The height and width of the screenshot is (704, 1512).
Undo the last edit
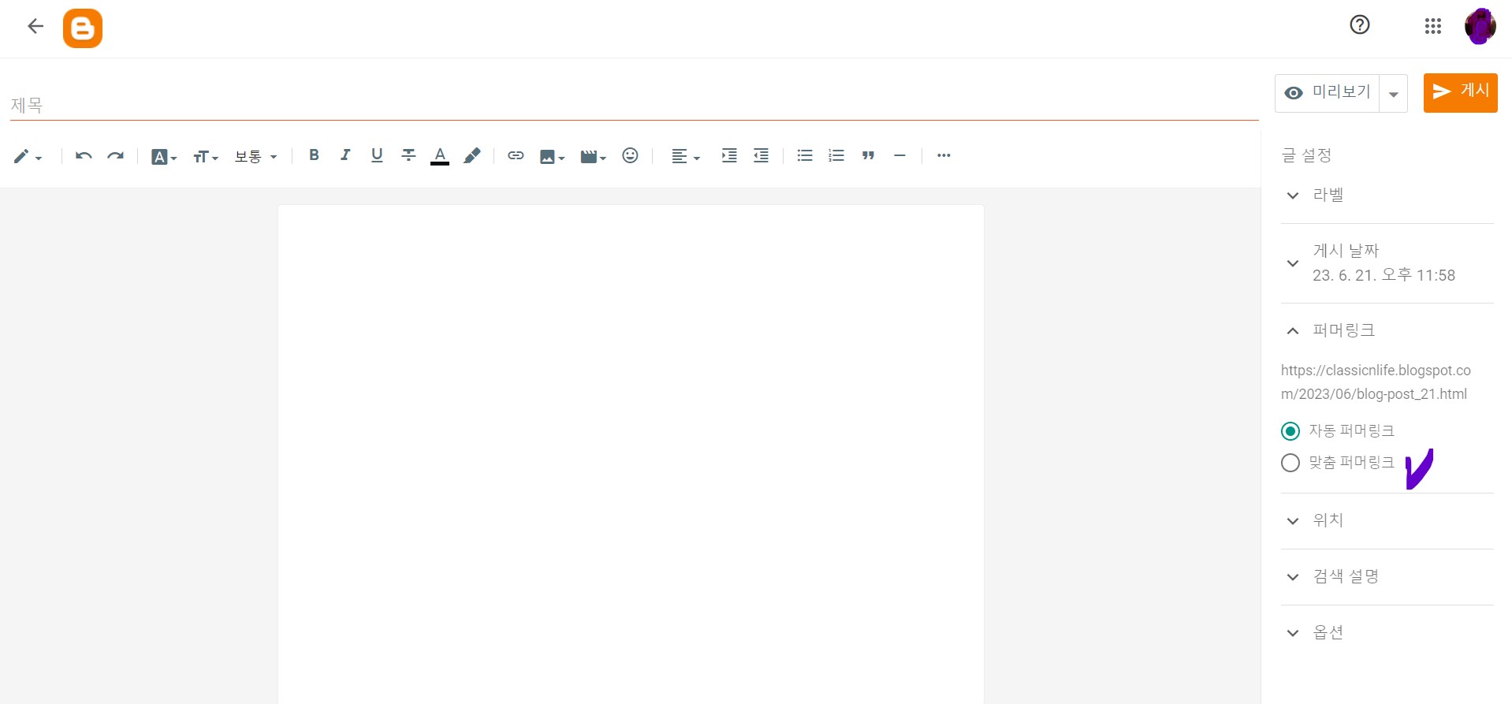pos(84,156)
